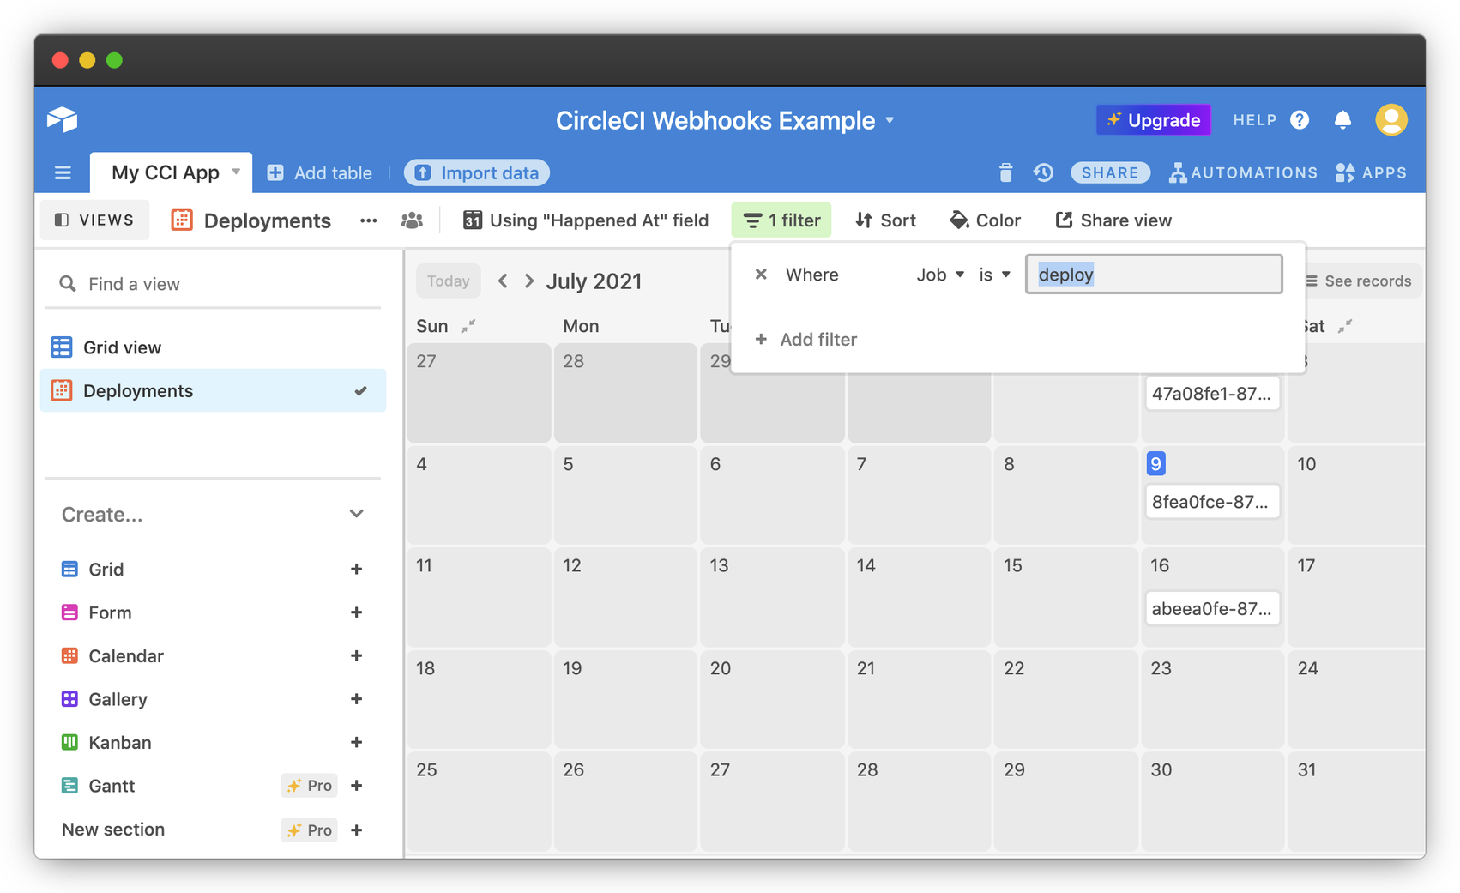
Task: Select Deployments view in sidebar
Action: pos(213,391)
